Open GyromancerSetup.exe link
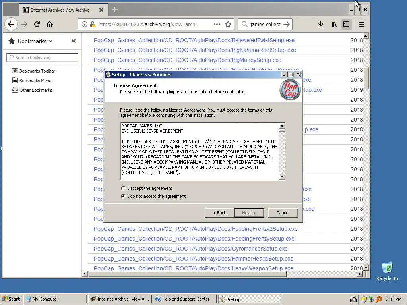The height and width of the screenshot is (305, 407). (190, 249)
